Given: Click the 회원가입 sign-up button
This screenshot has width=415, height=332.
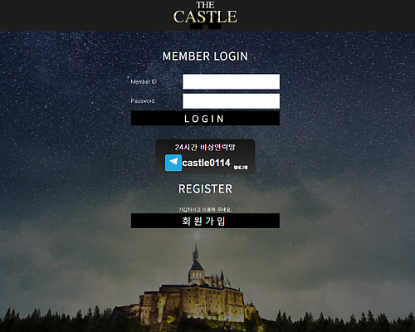Looking at the screenshot, I should (x=205, y=221).
